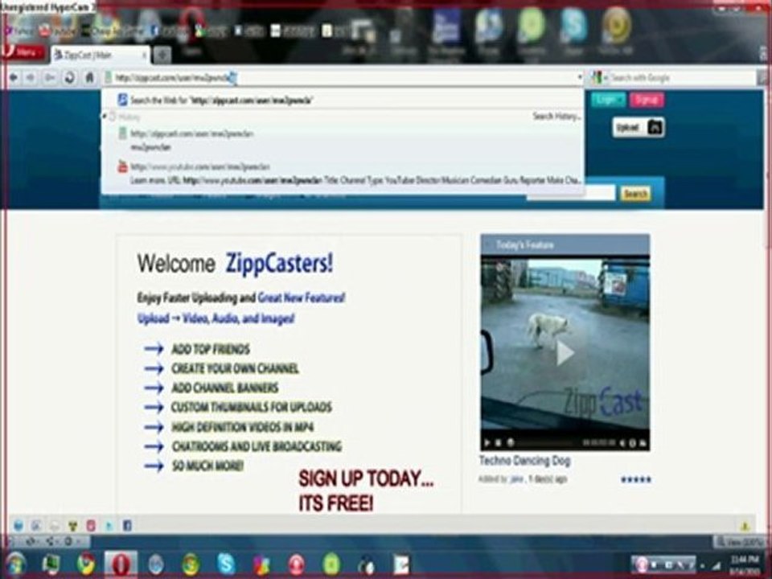Click the Opera icon in the taskbar

(x=121, y=565)
